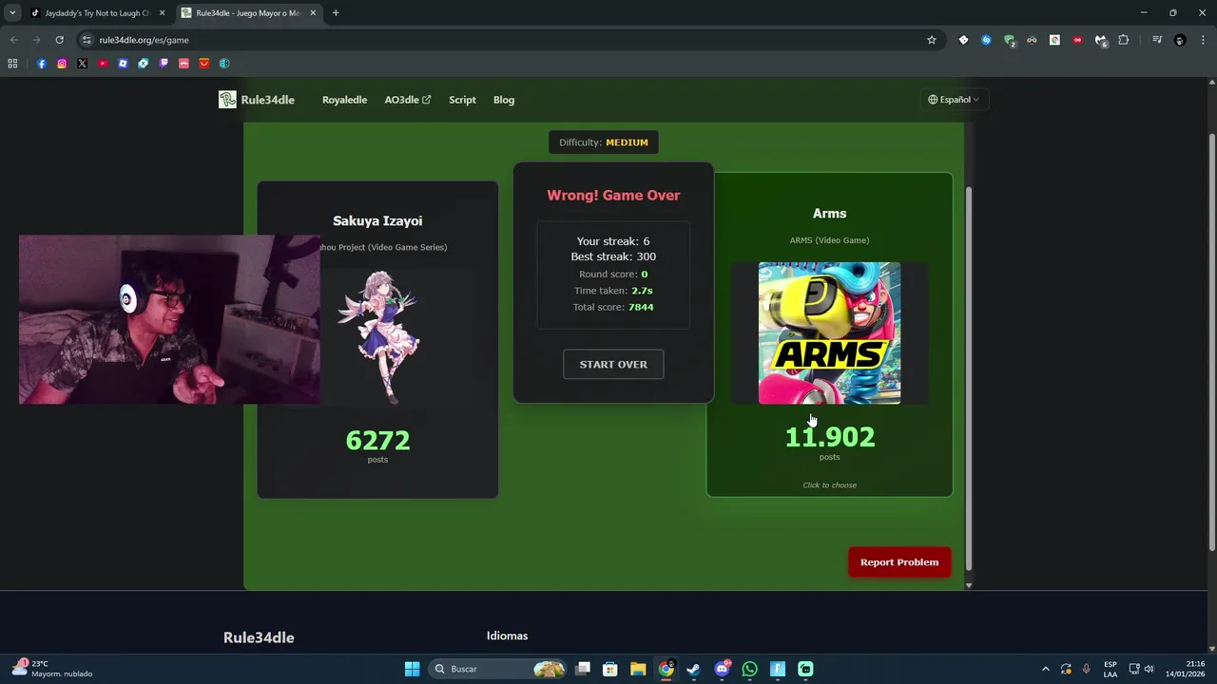
Task: Open Royaledle from the navbar
Action: (344, 100)
